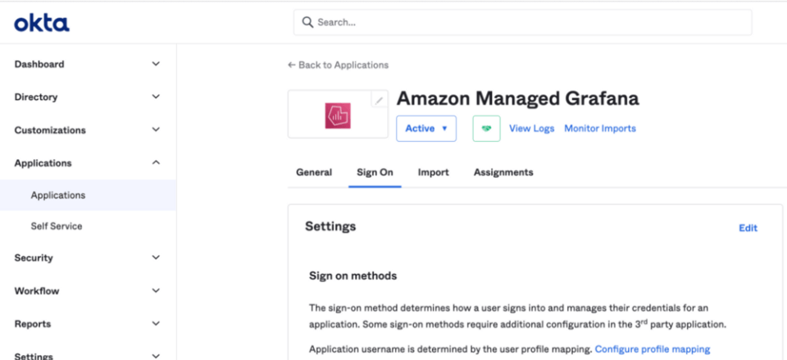The width and height of the screenshot is (787, 360).
Task: Click the Settings panel title
Action: (330, 226)
